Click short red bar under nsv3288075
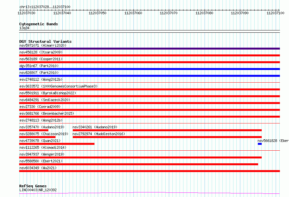This screenshot has height=197, width=289. coord(37,137)
